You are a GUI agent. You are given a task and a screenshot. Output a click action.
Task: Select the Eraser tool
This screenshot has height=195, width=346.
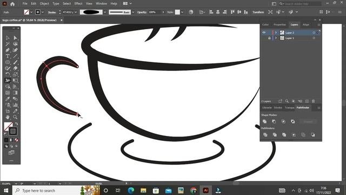point(15,68)
